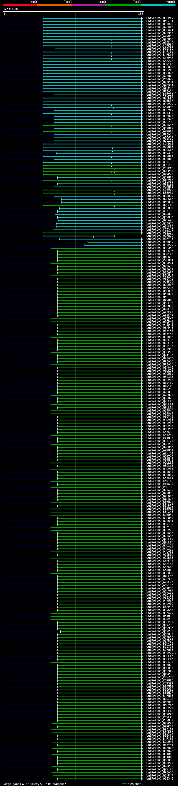Click the UniRef100_B9MU77 label
The image size is (178, 786).
click(x=160, y=116)
